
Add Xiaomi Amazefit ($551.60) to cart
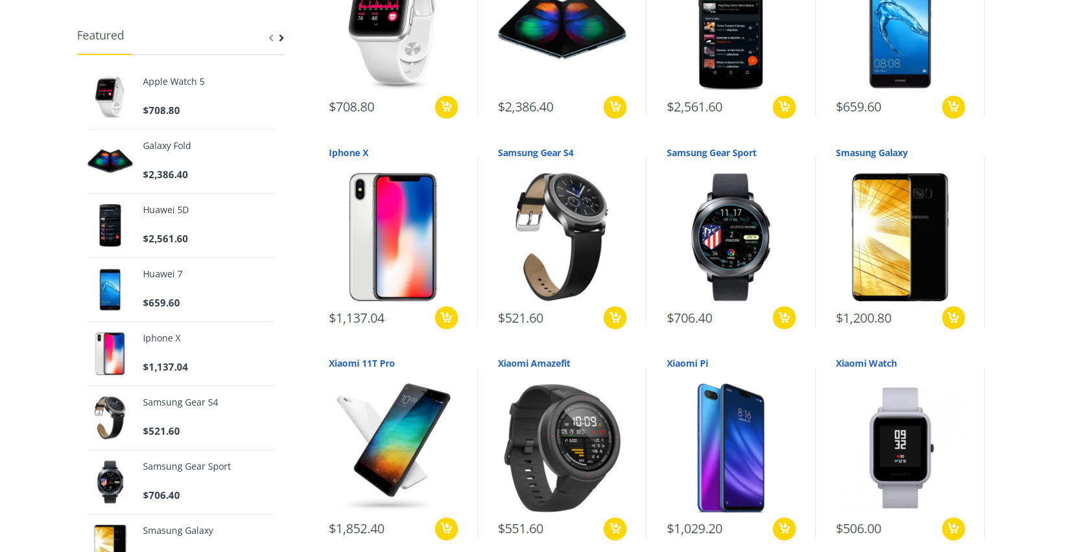615,529
